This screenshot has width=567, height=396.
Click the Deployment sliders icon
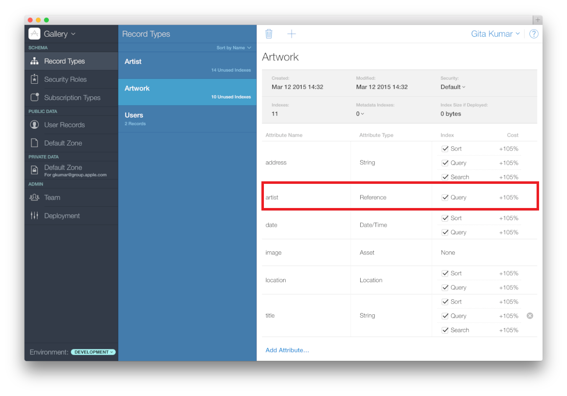click(x=35, y=216)
